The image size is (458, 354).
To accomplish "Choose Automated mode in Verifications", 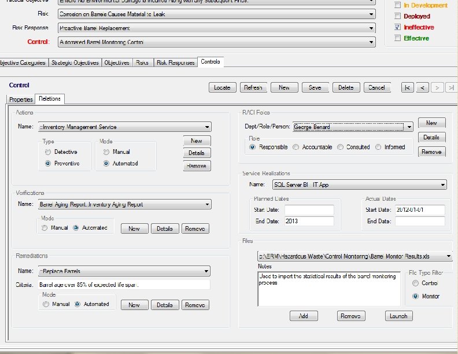I will tap(76, 228).
